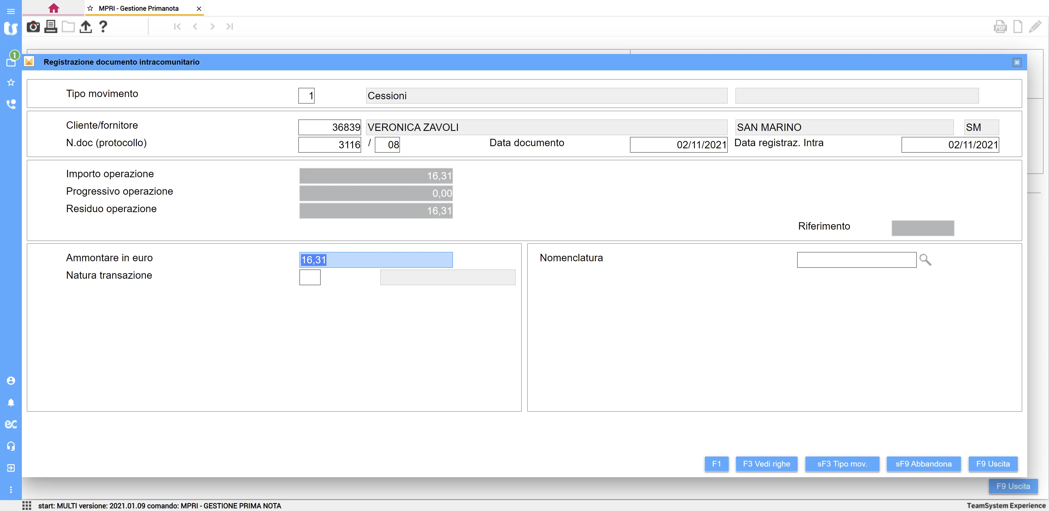Click the headset support icon in sidebar

[x=11, y=446]
